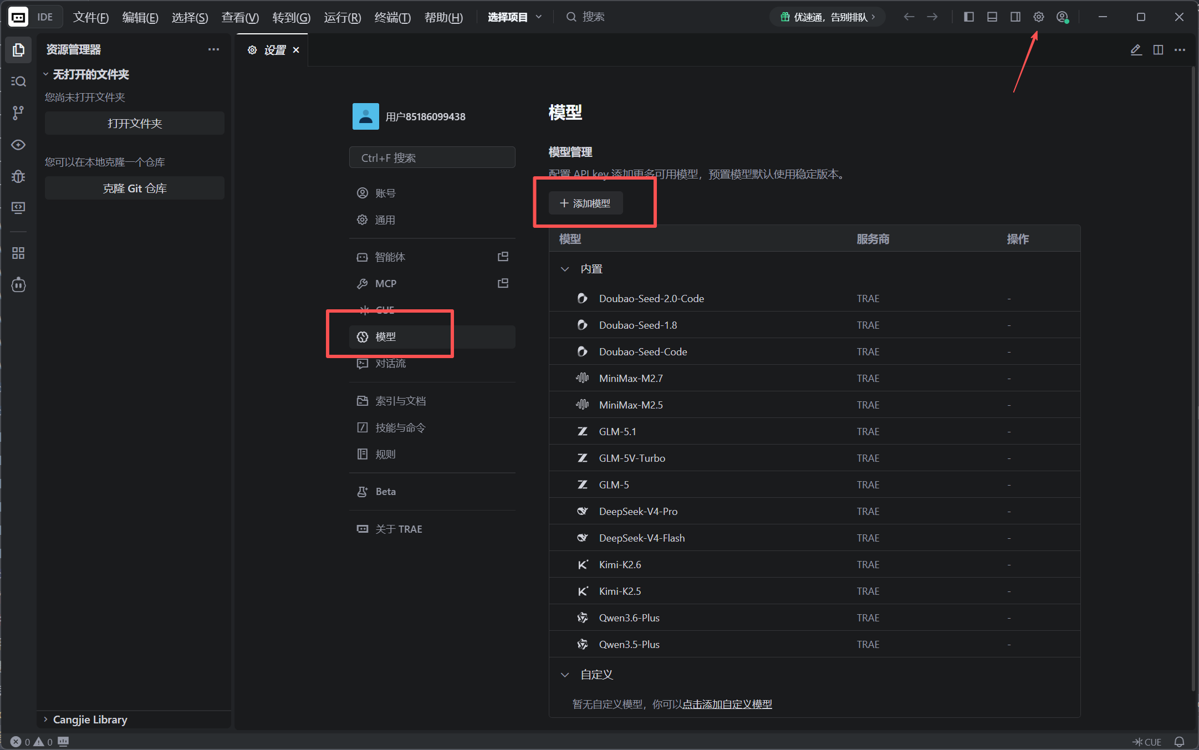The height and width of the screenshot is (750, 1199).
Task: Open the Search view in activity bar
Action: click(18, 81)
